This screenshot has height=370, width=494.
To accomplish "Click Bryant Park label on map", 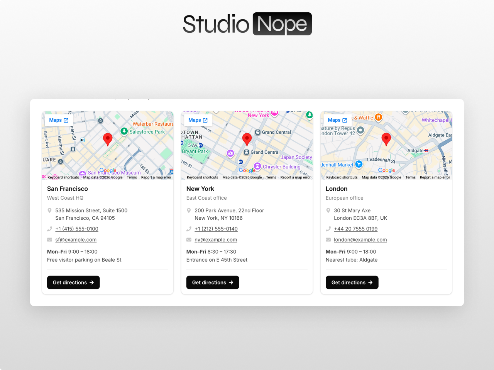I will pos(195,151).
